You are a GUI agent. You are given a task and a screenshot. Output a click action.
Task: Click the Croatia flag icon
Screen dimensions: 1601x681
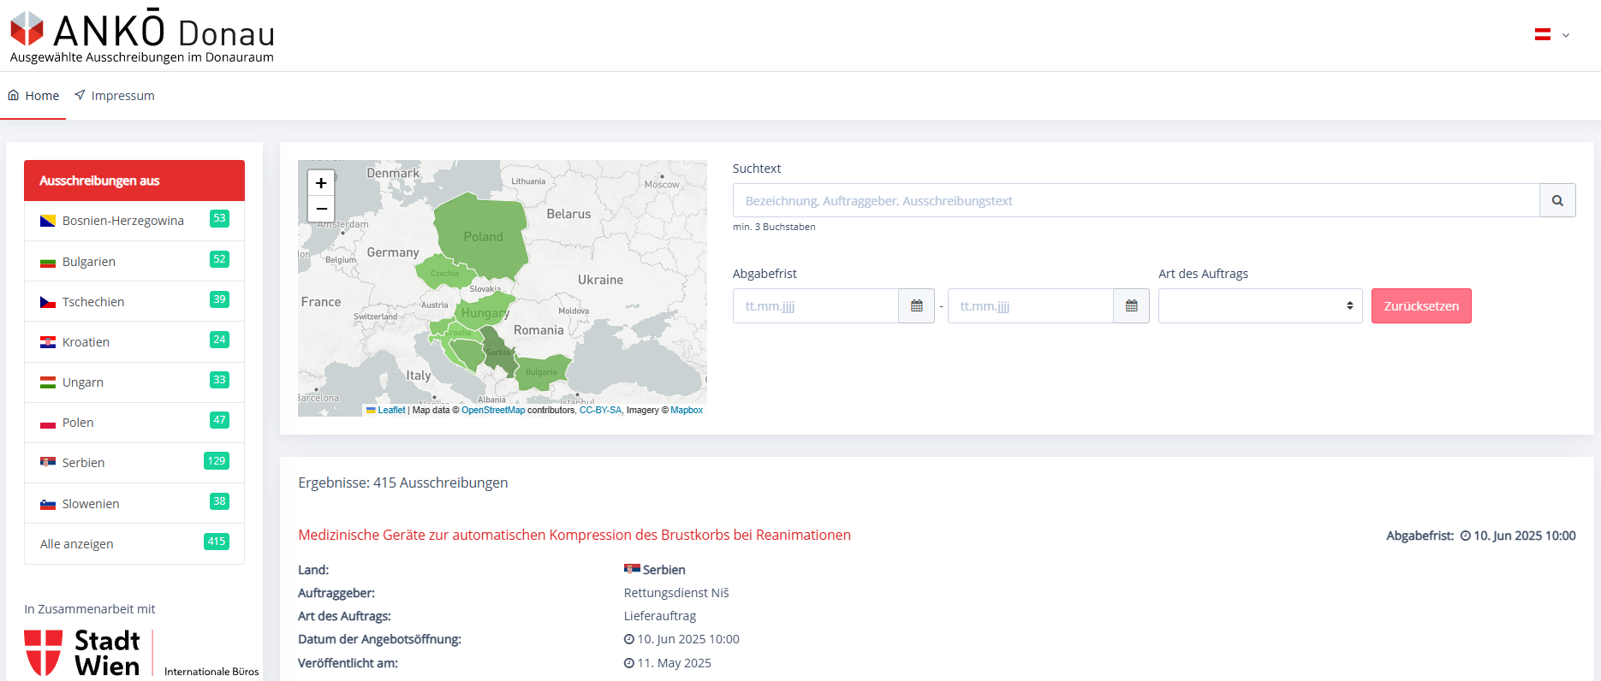[48, 342]
